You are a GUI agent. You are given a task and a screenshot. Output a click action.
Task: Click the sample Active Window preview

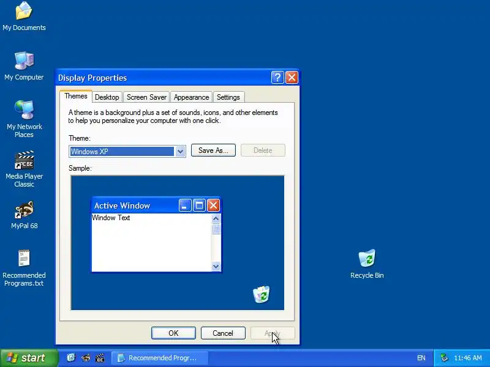[156, 235]
